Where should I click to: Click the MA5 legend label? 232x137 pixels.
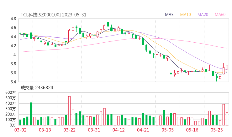(x=169, y=15)
